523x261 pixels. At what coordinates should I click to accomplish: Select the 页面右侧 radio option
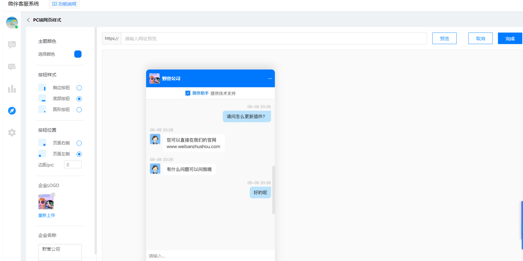pyautogui.click(x=79, y=143)
